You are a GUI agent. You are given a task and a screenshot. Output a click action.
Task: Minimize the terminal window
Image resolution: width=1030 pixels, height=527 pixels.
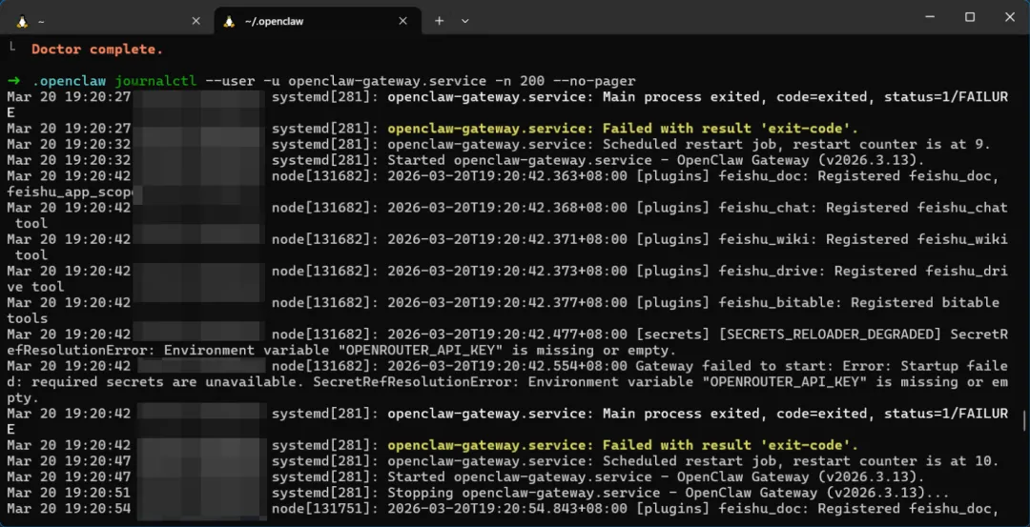click(x=930, y=18)
